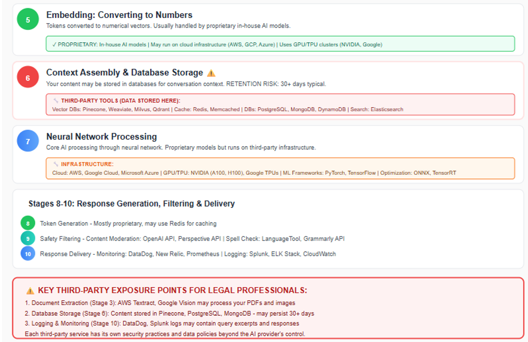Click 'KEY THIRD-PARTY EXPOSURE POINTS FOR LEGAL PROFESSIONALS' heading
Viewport: 528px width, 342px height.
[172, 290]
